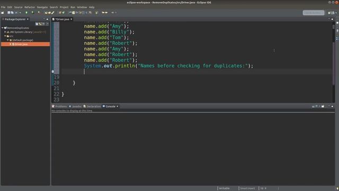Image resolution: width=339 pixels, height=191 pixels.
Task: Open the Edit menu
Action: click(10, 7)
